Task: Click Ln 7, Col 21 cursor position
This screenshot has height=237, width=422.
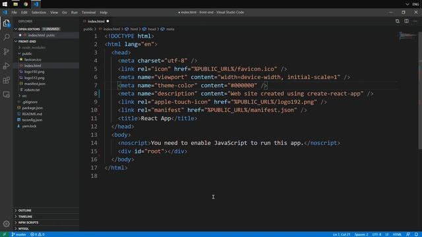Action: coord(342,234)
